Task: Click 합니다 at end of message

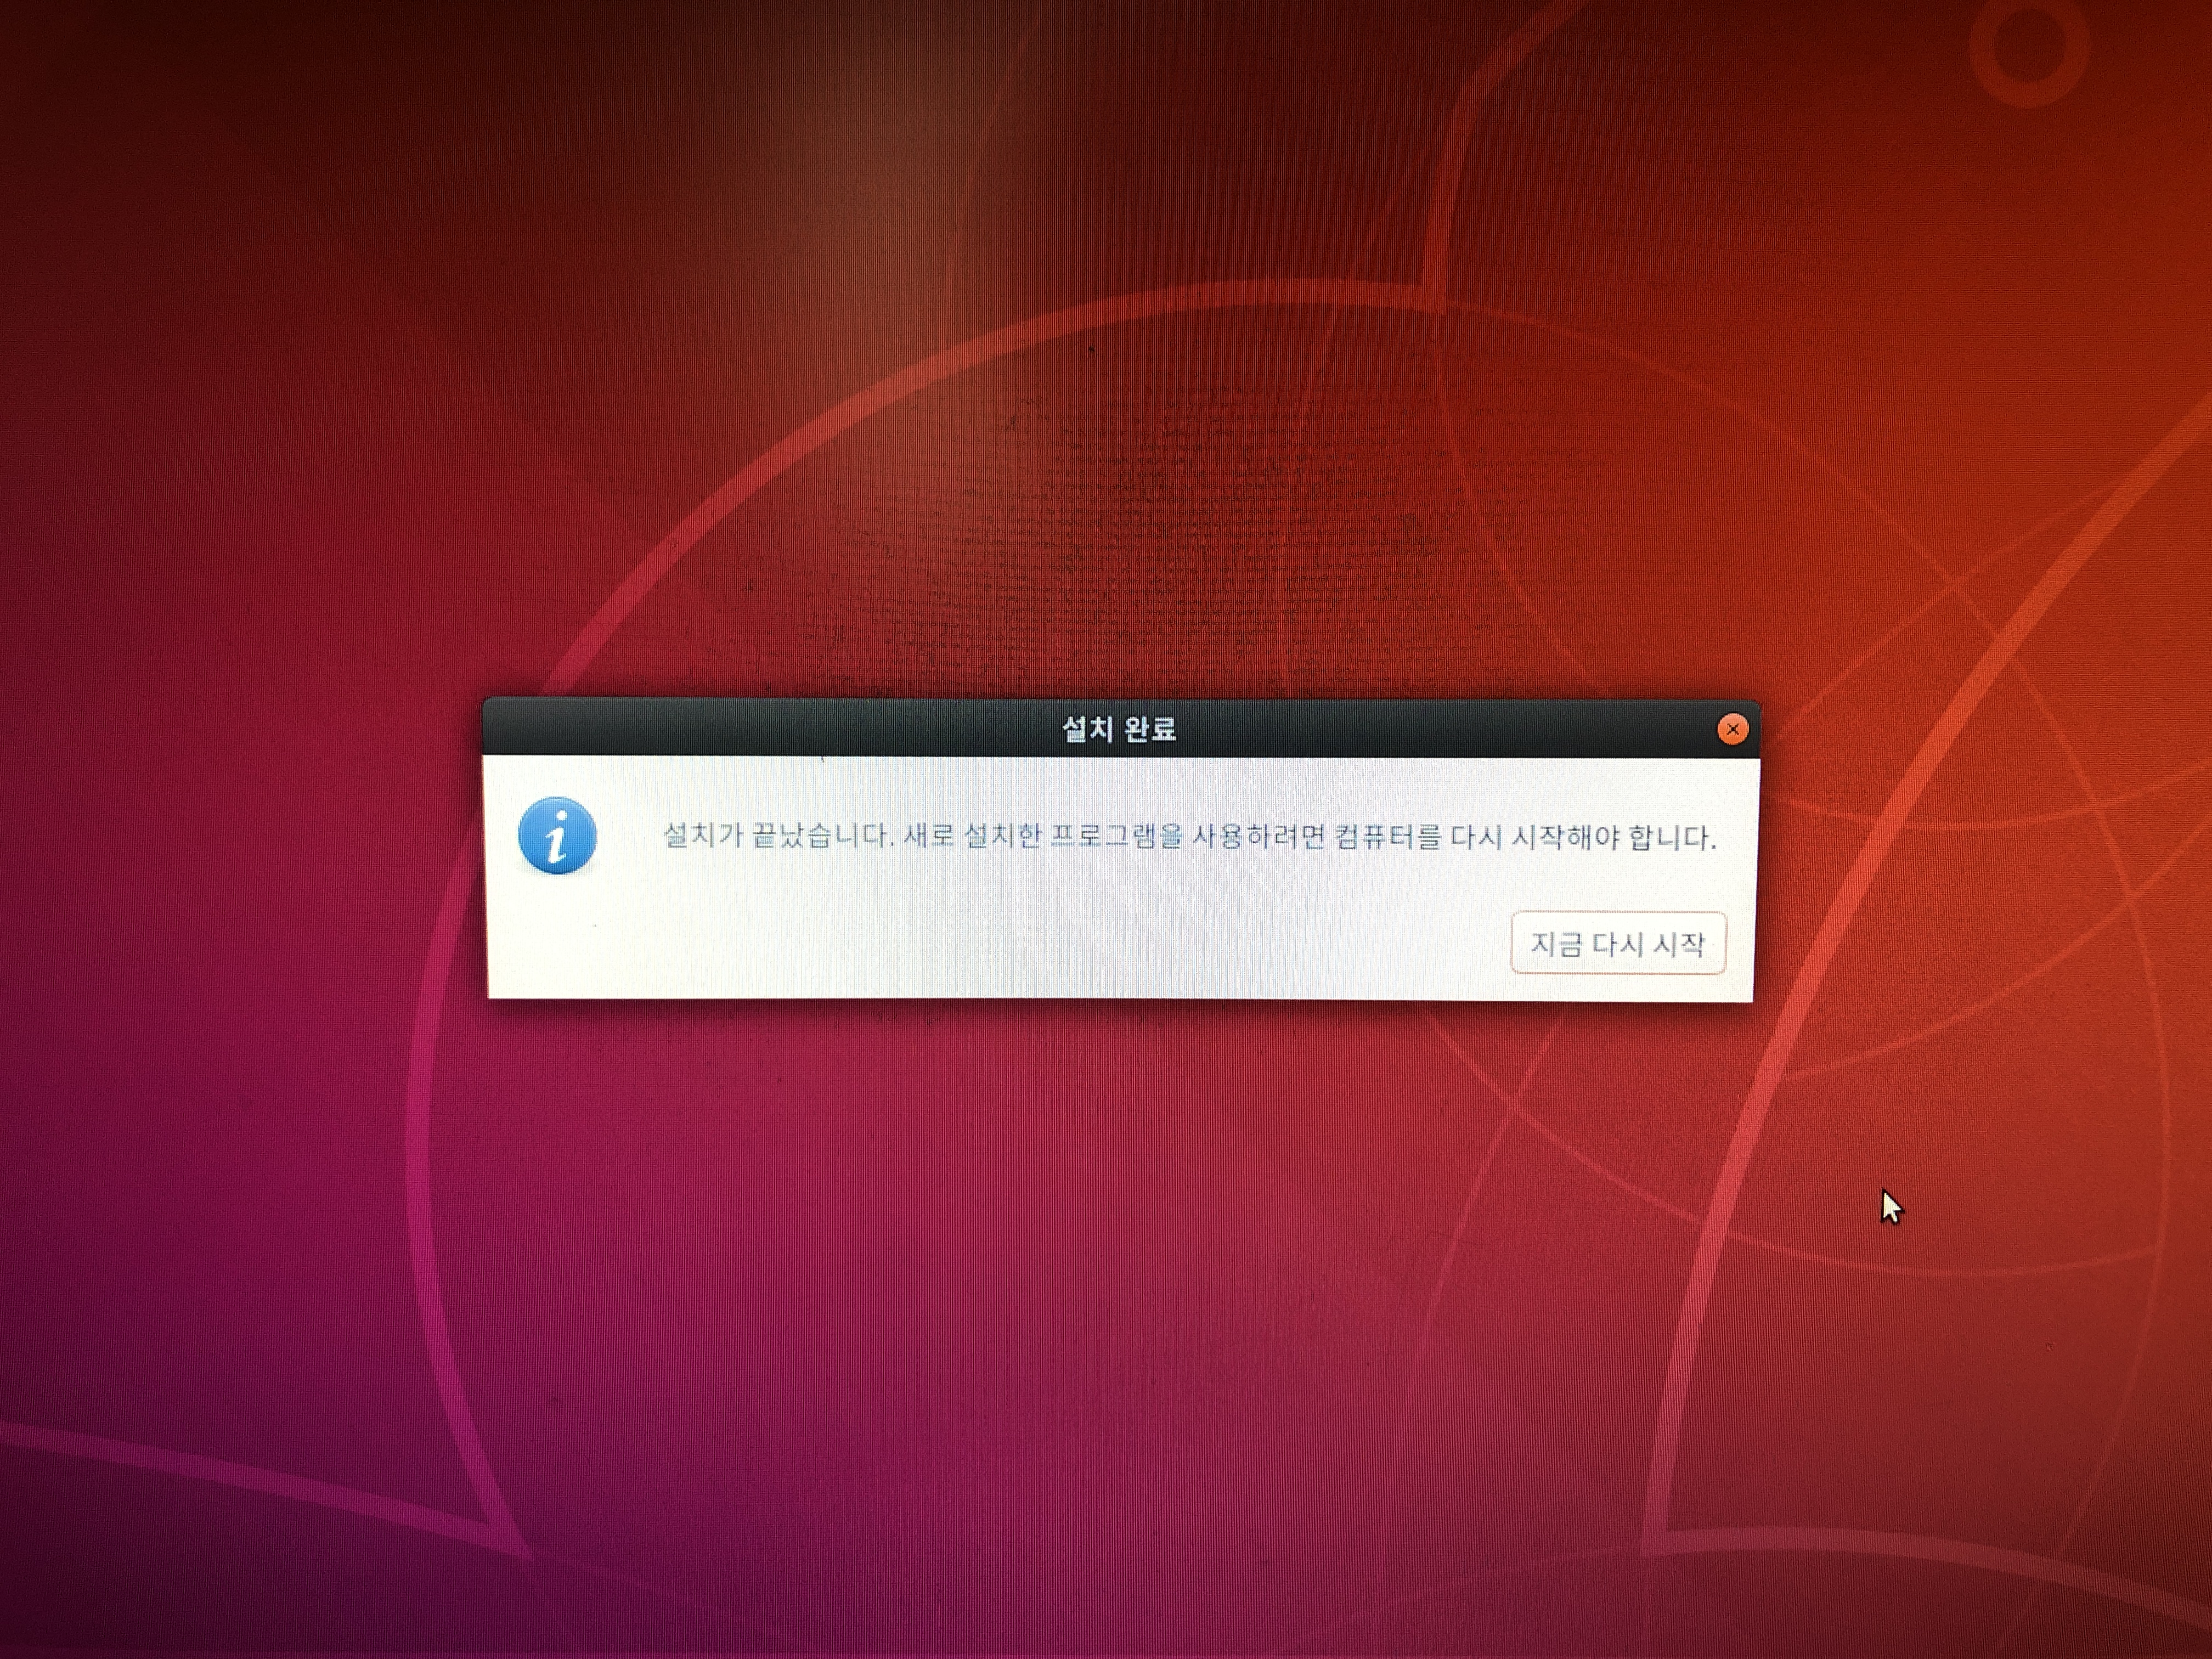Action: pyautogui.click(x=1670, y=837)
